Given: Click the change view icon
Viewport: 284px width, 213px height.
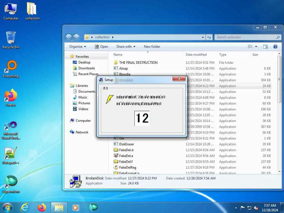Looking at the screenshot, I should click(250, 47).
